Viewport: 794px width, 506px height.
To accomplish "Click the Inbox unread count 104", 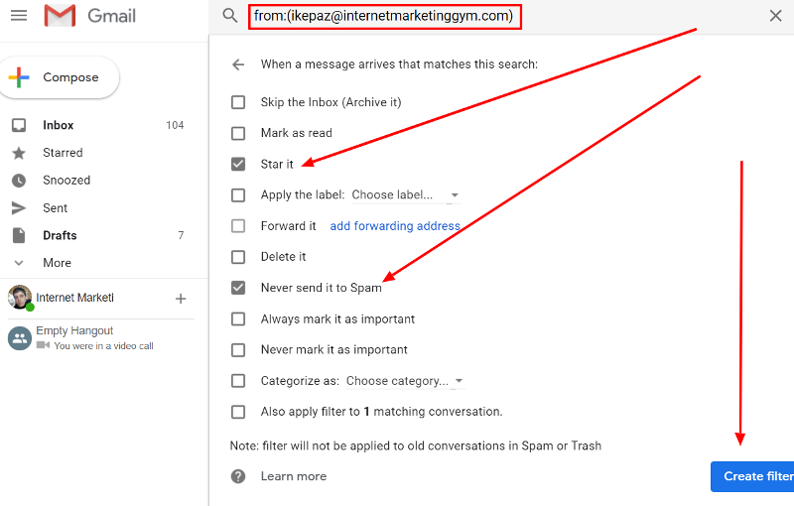I will [x=175, y=125].
